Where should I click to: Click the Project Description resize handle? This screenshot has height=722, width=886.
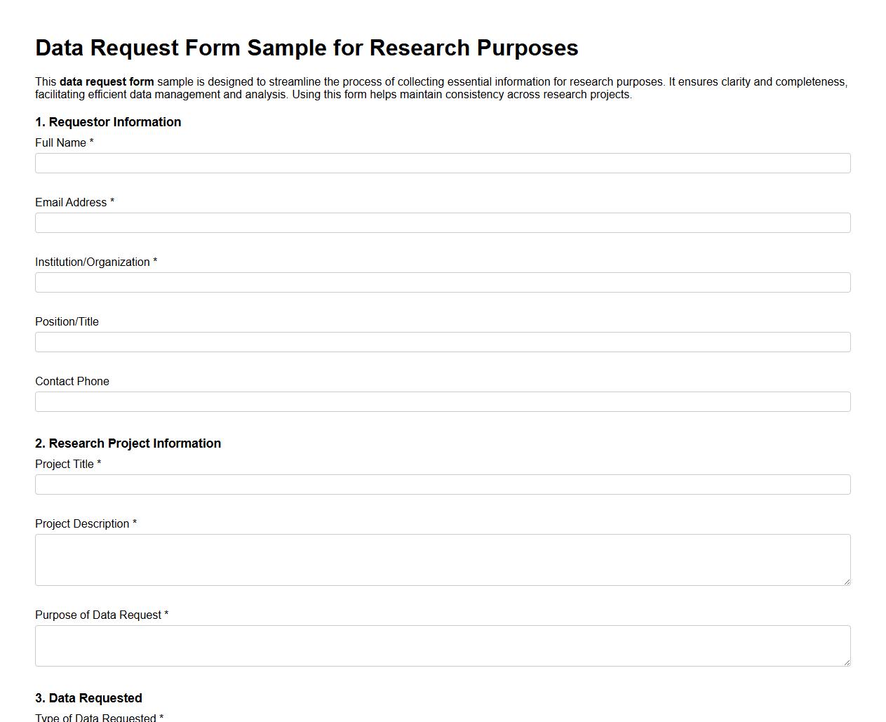pyautogui.click(x=847, y=582)
